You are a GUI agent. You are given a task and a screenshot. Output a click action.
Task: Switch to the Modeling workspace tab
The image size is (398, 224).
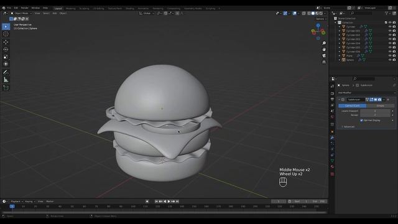pyautogui.click(x=70, y=8)
